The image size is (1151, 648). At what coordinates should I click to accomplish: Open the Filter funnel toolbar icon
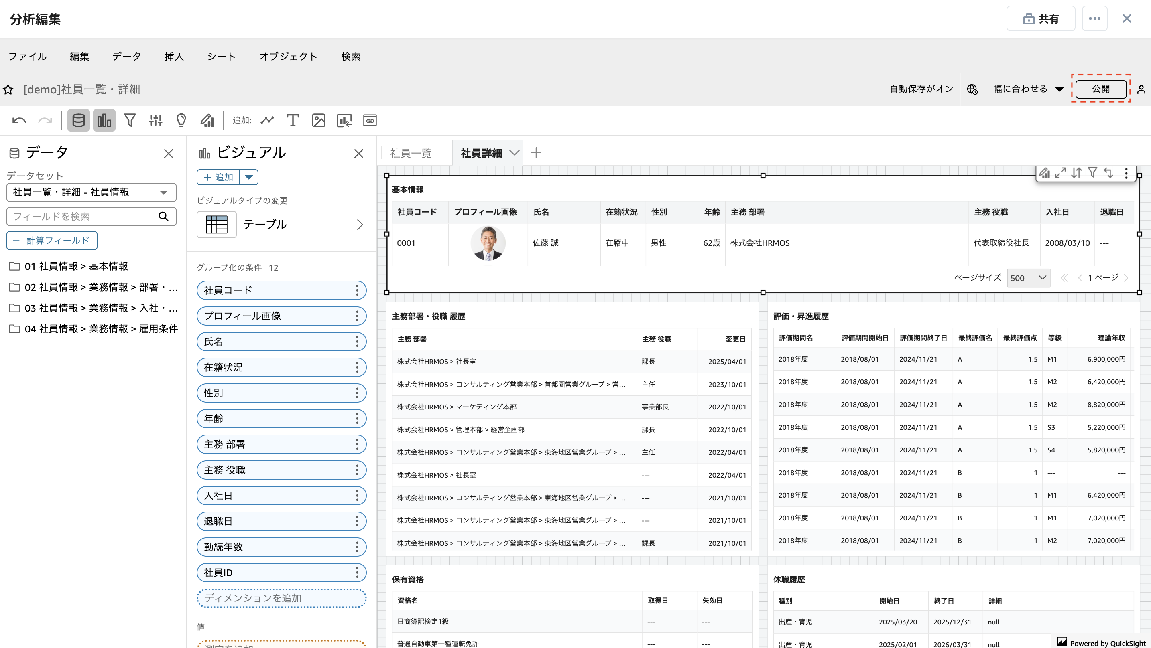pos(130,121)
